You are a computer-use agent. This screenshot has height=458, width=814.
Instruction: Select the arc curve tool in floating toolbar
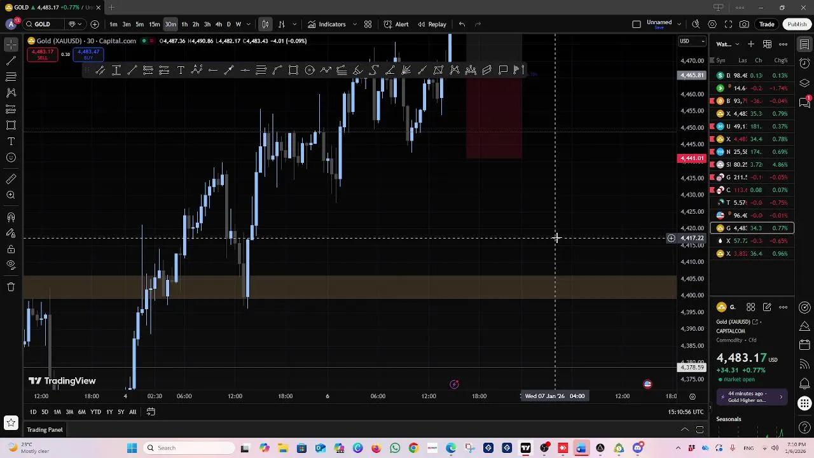277,70
